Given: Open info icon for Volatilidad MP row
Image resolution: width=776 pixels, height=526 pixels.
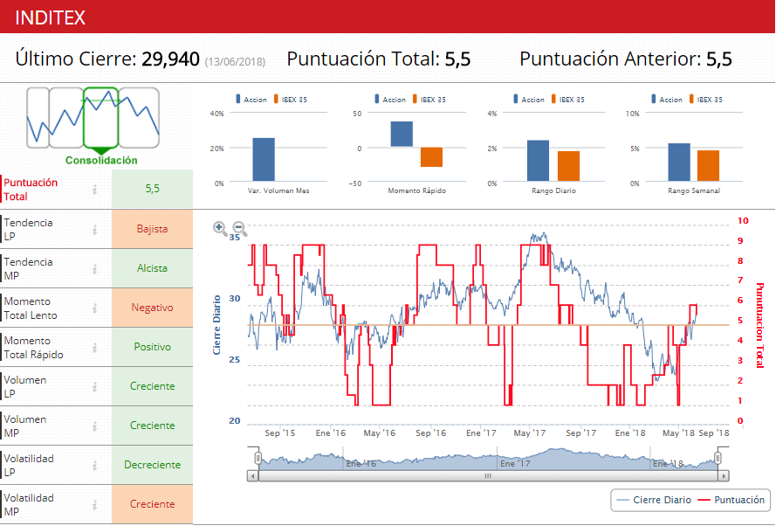Looking at the screenshot, I should [94, 504].
